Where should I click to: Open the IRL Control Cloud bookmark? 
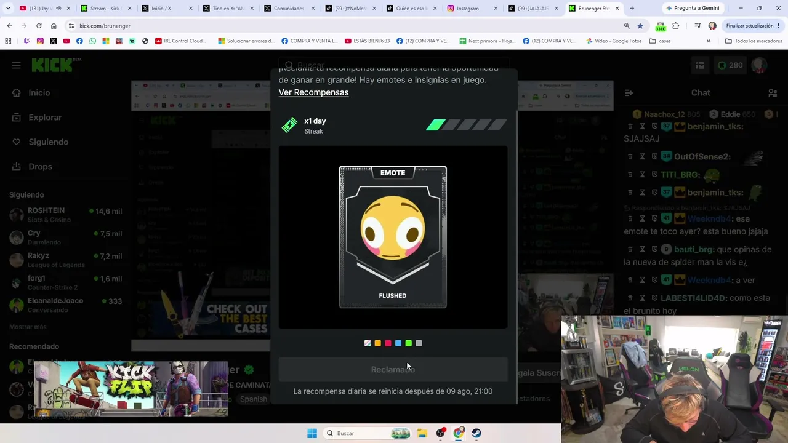pos(180,41)
